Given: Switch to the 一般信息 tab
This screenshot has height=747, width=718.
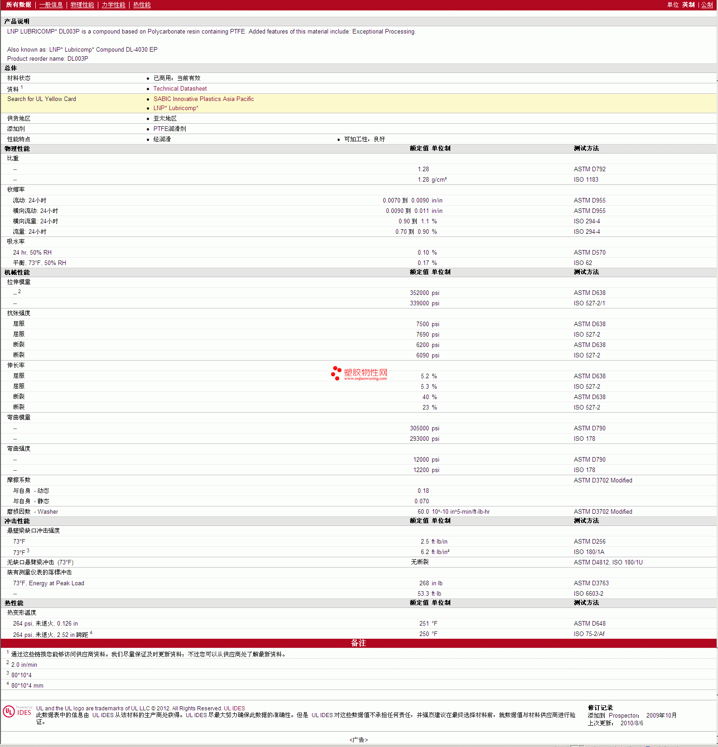Looking at the screenshot, I should pyautogui.click(x=51, y=5).
